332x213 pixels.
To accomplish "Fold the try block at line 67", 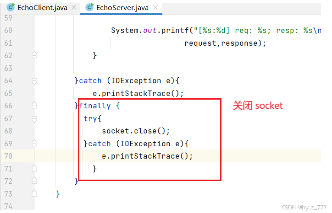I will tap(34, 119).
